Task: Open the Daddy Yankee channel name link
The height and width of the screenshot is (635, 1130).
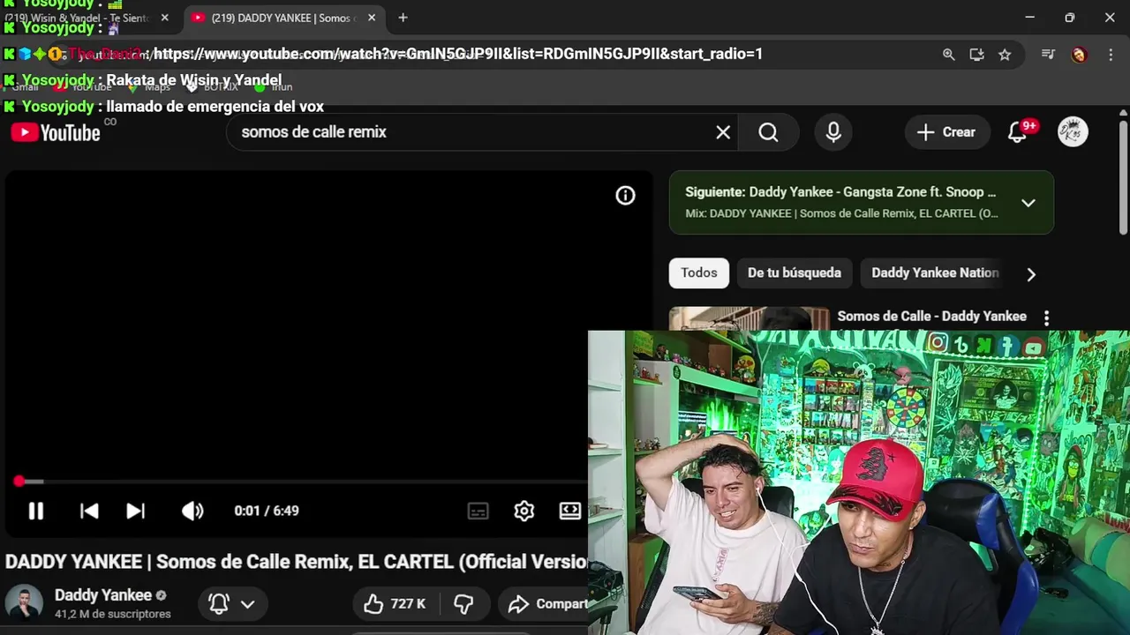Action: coord(103,595)
